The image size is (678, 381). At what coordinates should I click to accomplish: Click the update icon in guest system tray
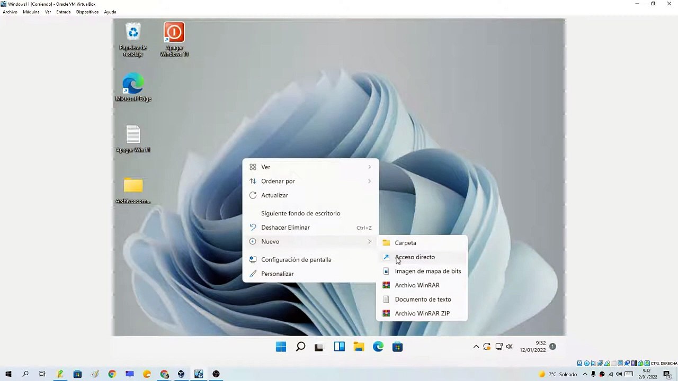pos(487,347)
